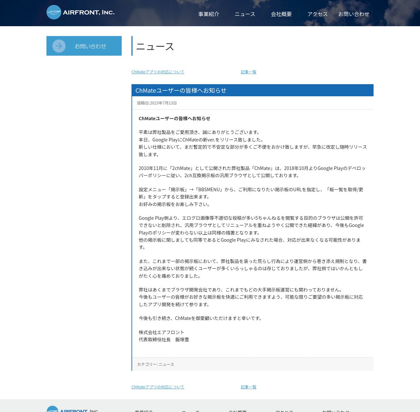Select アクセス in the header navigation
The height and width of the screenshot is (412, 420).
click(x=318, y=14)
